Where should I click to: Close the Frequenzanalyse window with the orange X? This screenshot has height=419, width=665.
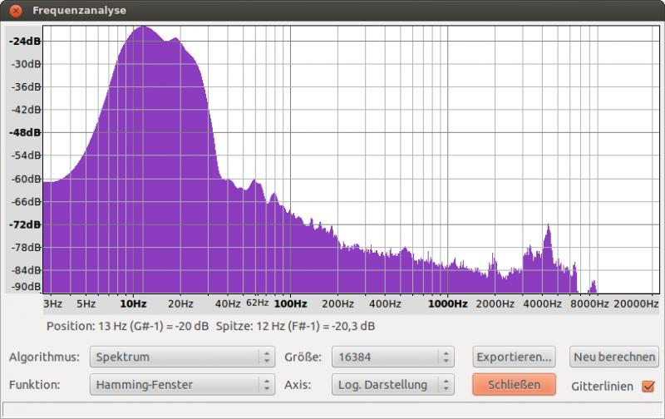[x=16, y=11]
